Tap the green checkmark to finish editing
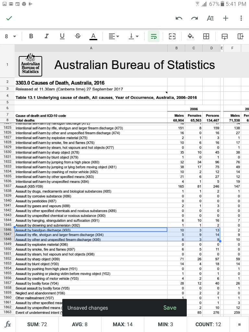249x332 pixels. click(x=9, y=18)
